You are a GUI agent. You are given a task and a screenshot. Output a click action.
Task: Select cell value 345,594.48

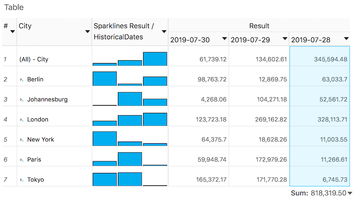click(x=331, y=59)
